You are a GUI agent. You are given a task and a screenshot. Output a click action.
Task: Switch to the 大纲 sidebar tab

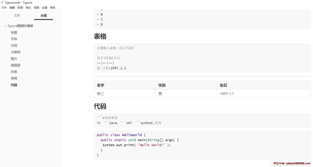(43, 16)
